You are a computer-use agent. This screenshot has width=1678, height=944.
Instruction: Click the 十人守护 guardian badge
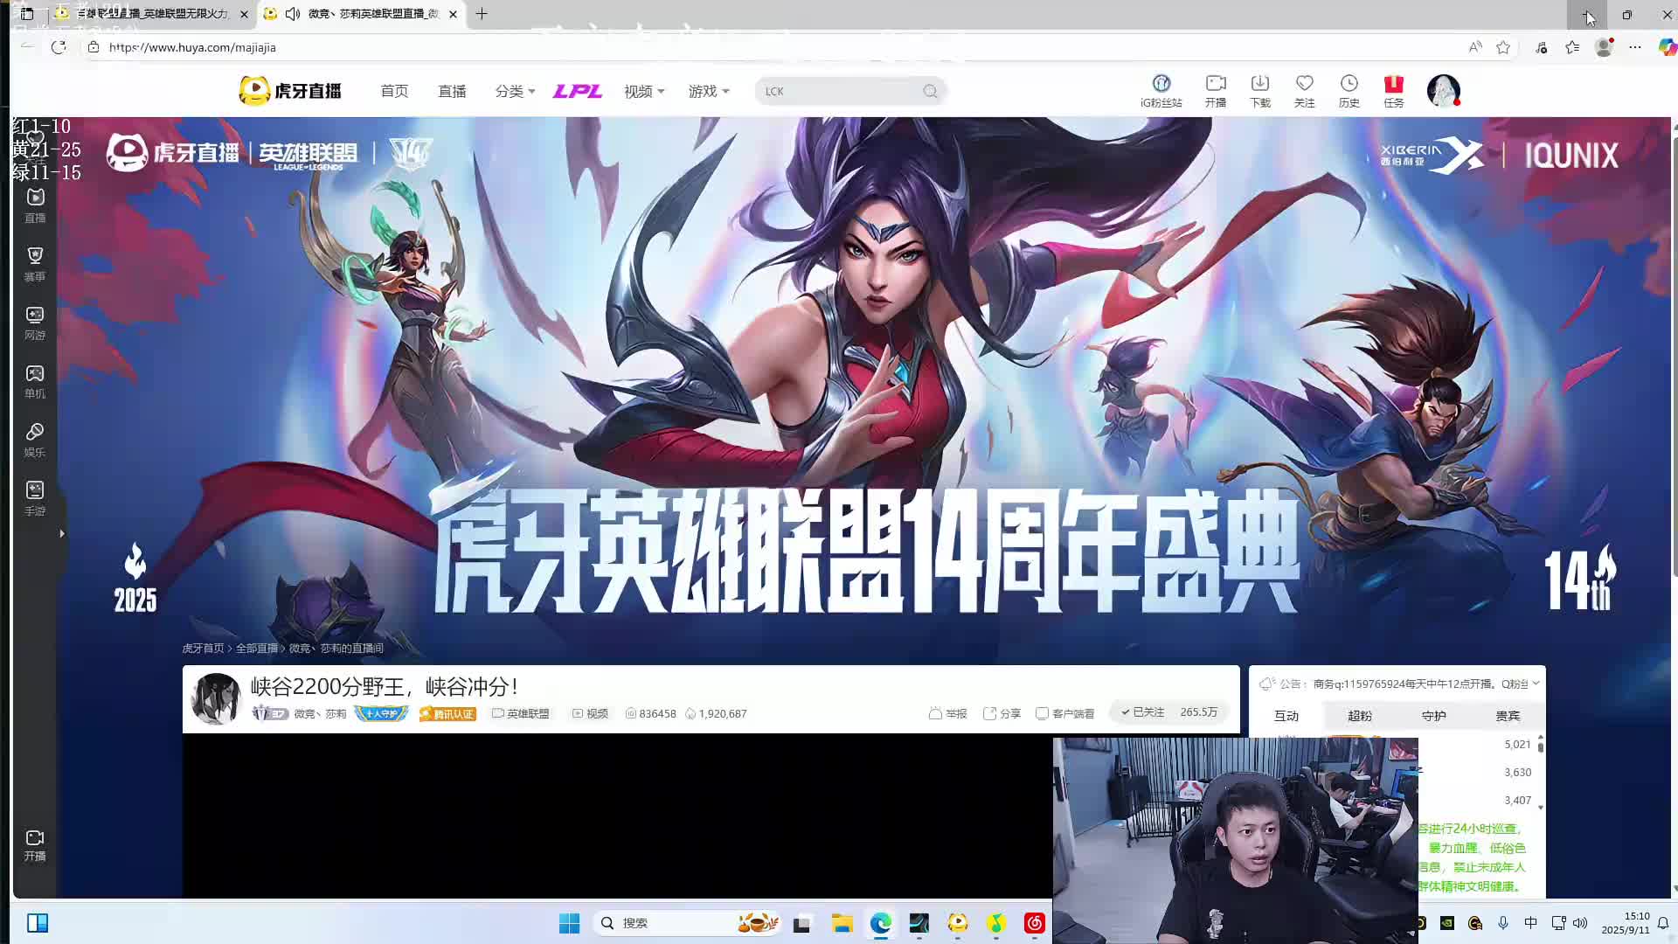coord(381,713)
